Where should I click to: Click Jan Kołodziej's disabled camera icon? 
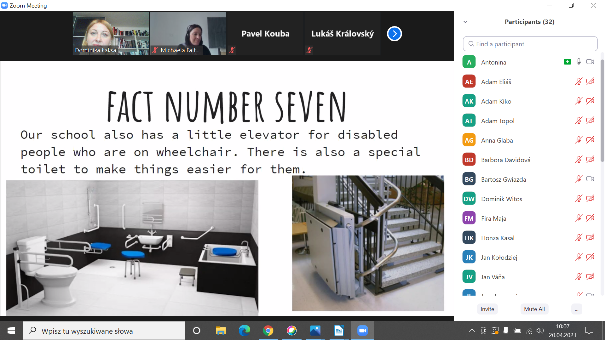590,257
